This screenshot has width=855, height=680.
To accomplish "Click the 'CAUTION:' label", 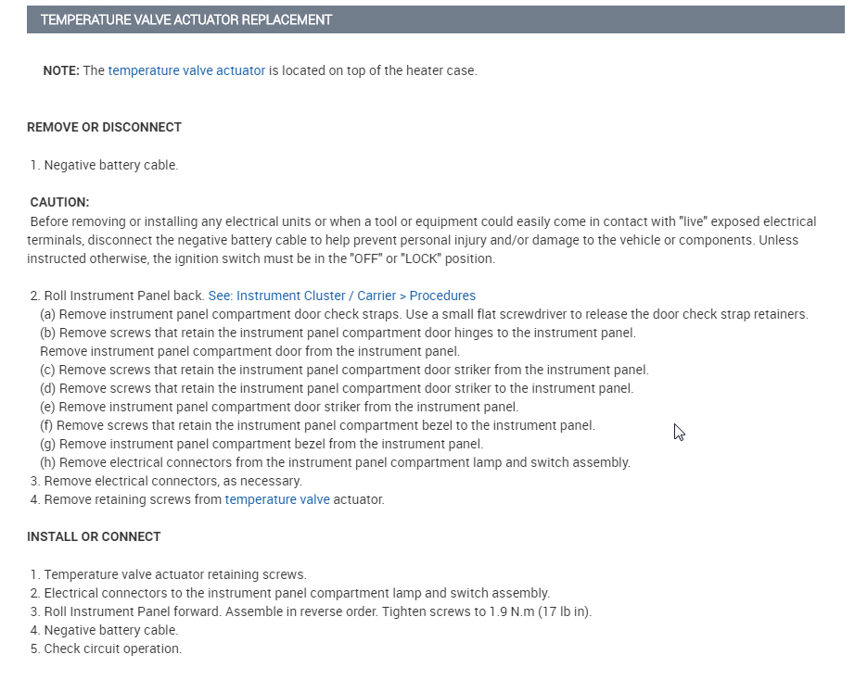I will click(59, 202).
